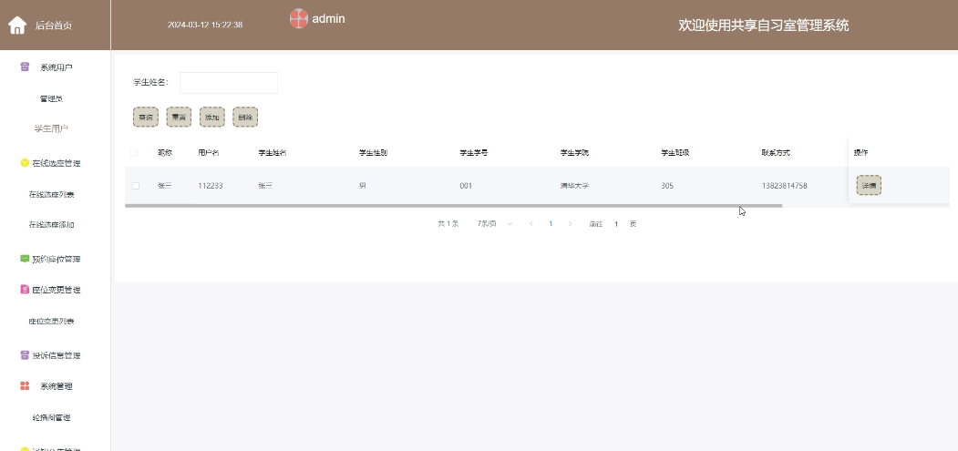Click the yellow cube icon beside 在线选座管理
The height and width of the screenshot is (451, 958).
(x=25, y=163)
